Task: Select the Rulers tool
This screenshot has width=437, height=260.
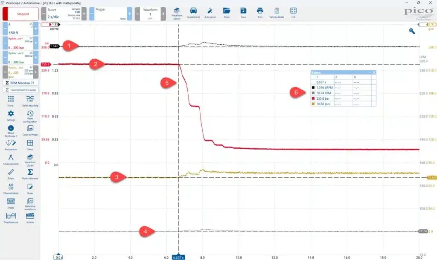Action: 11,174
